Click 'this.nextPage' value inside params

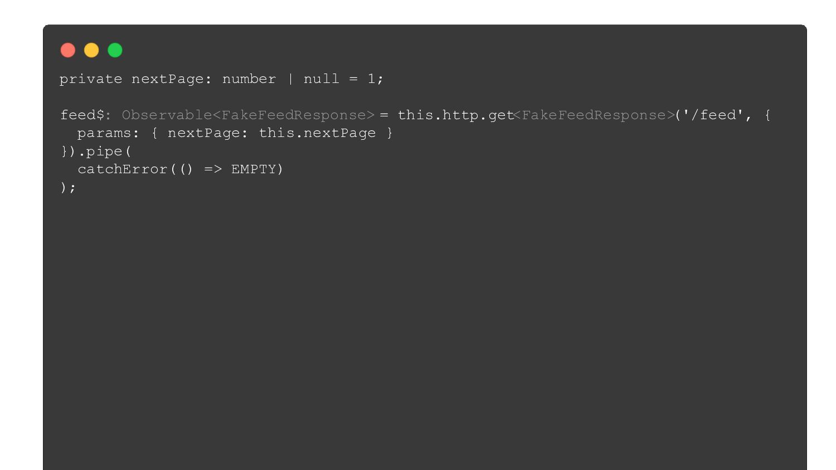click(317, 133)
